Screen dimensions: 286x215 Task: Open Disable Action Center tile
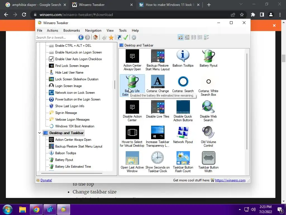(132, 111)
